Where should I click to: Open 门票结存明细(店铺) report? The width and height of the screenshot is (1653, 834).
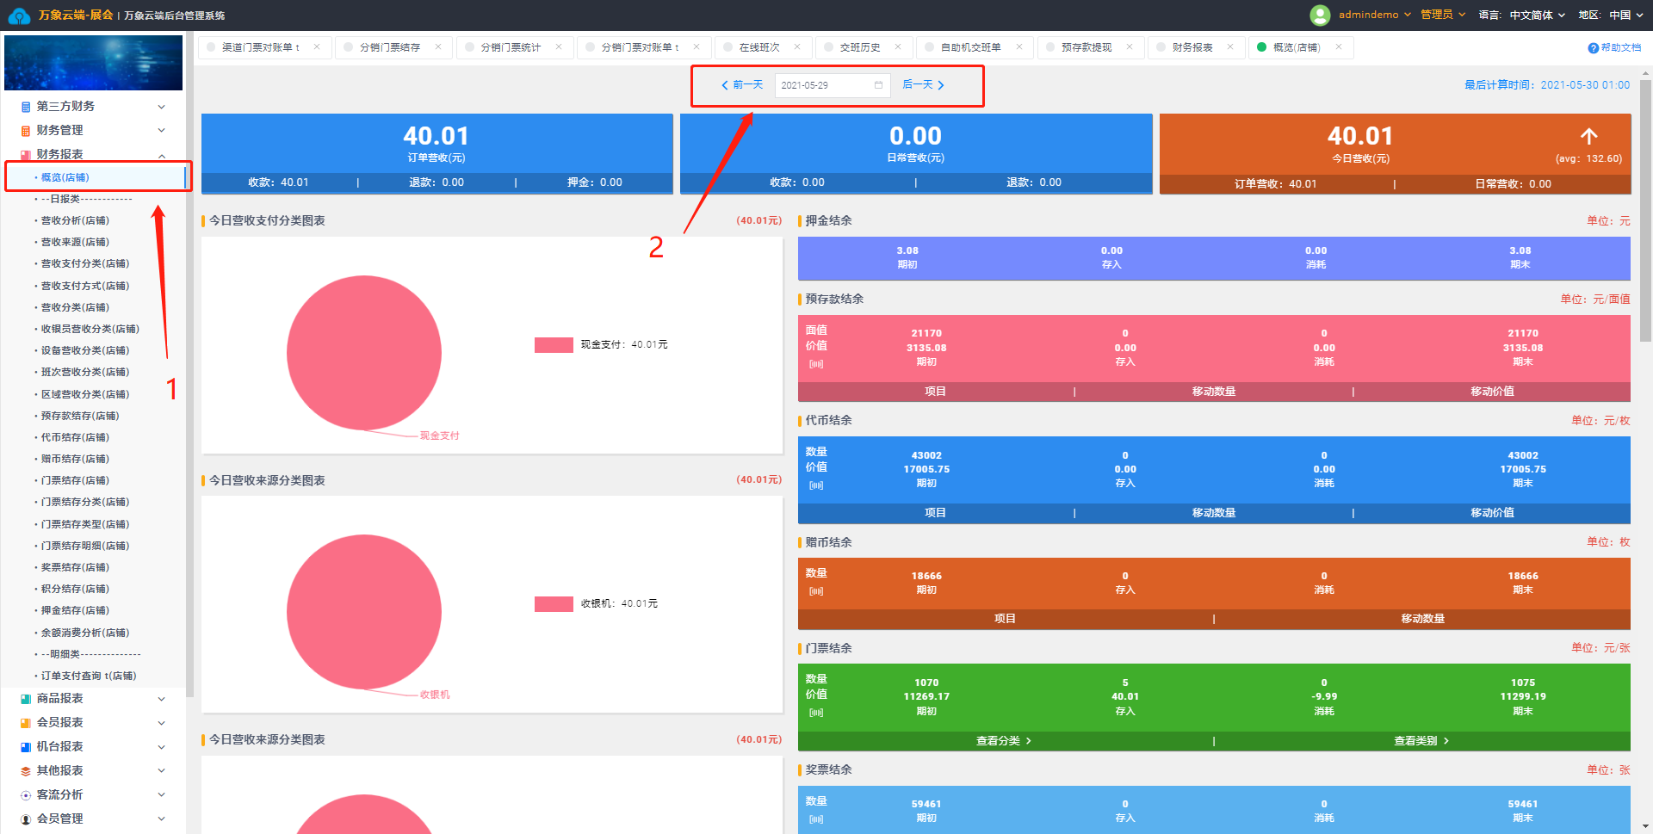[x=85, y=547]
